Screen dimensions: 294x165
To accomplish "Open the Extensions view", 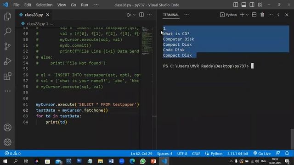I will pos(7,77).
